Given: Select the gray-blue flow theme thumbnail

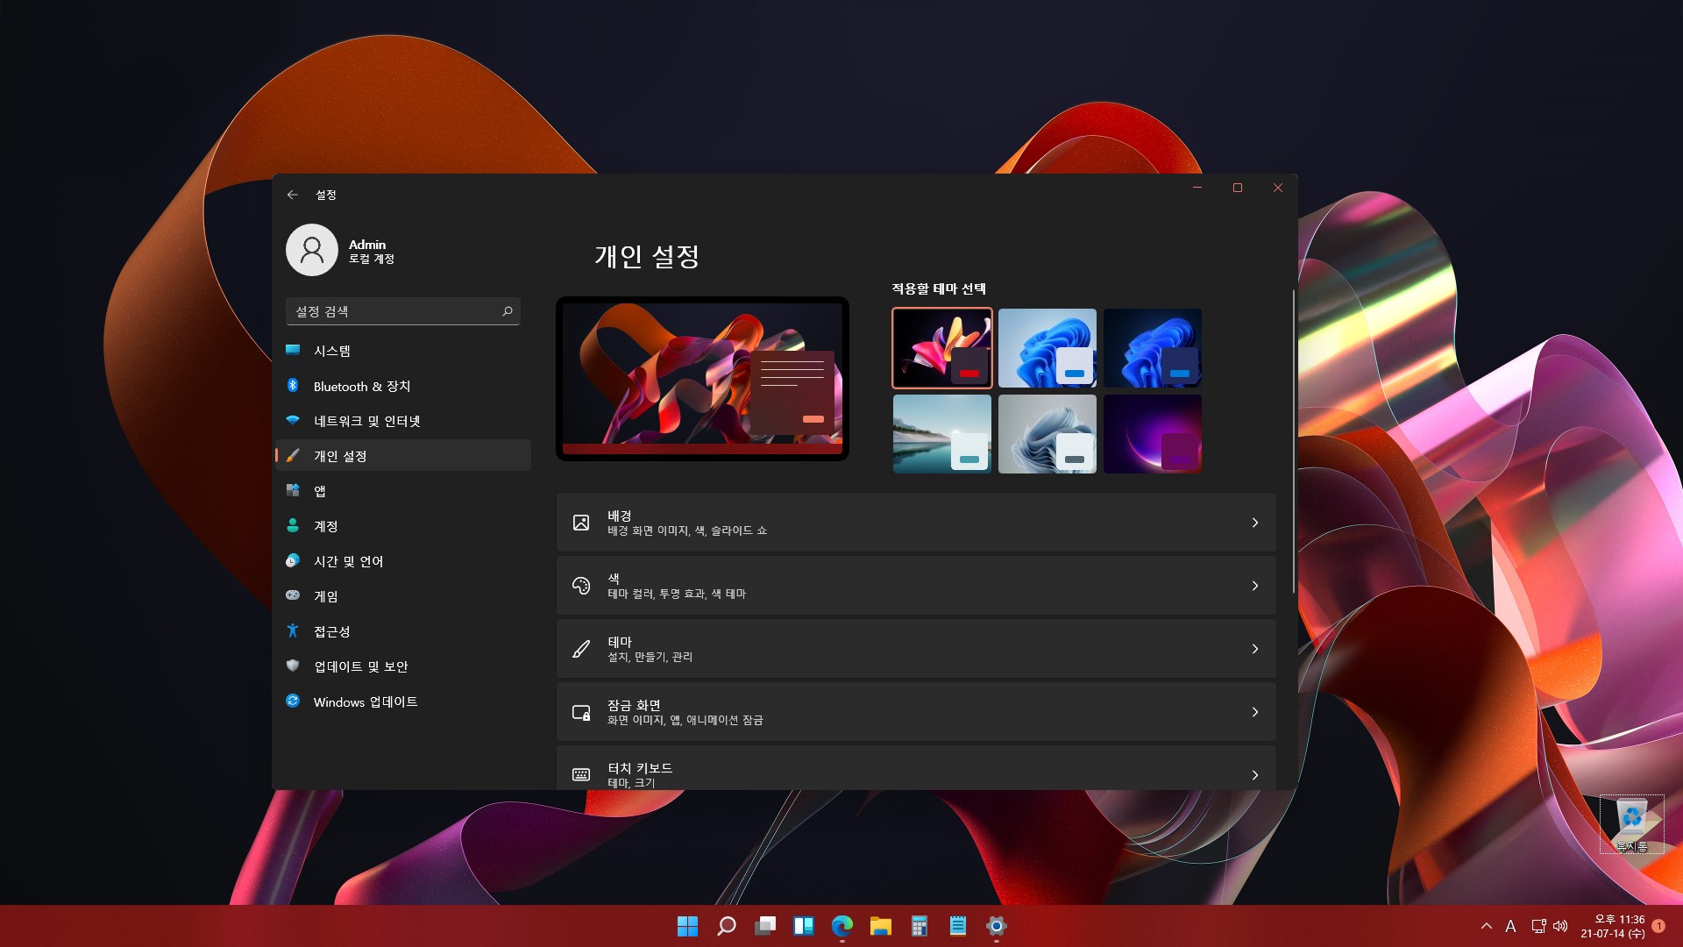Looking at the screenshot, I should (x=1047, y=434).
